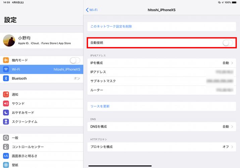Open 小野均 Apple ID profile
The height and width of the screenshot is (168, 240).
pyautogui.click(x=41, y=41)
